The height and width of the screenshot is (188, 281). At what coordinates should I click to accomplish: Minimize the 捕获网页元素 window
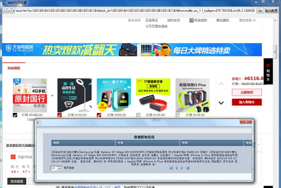(x=256, y=2)
